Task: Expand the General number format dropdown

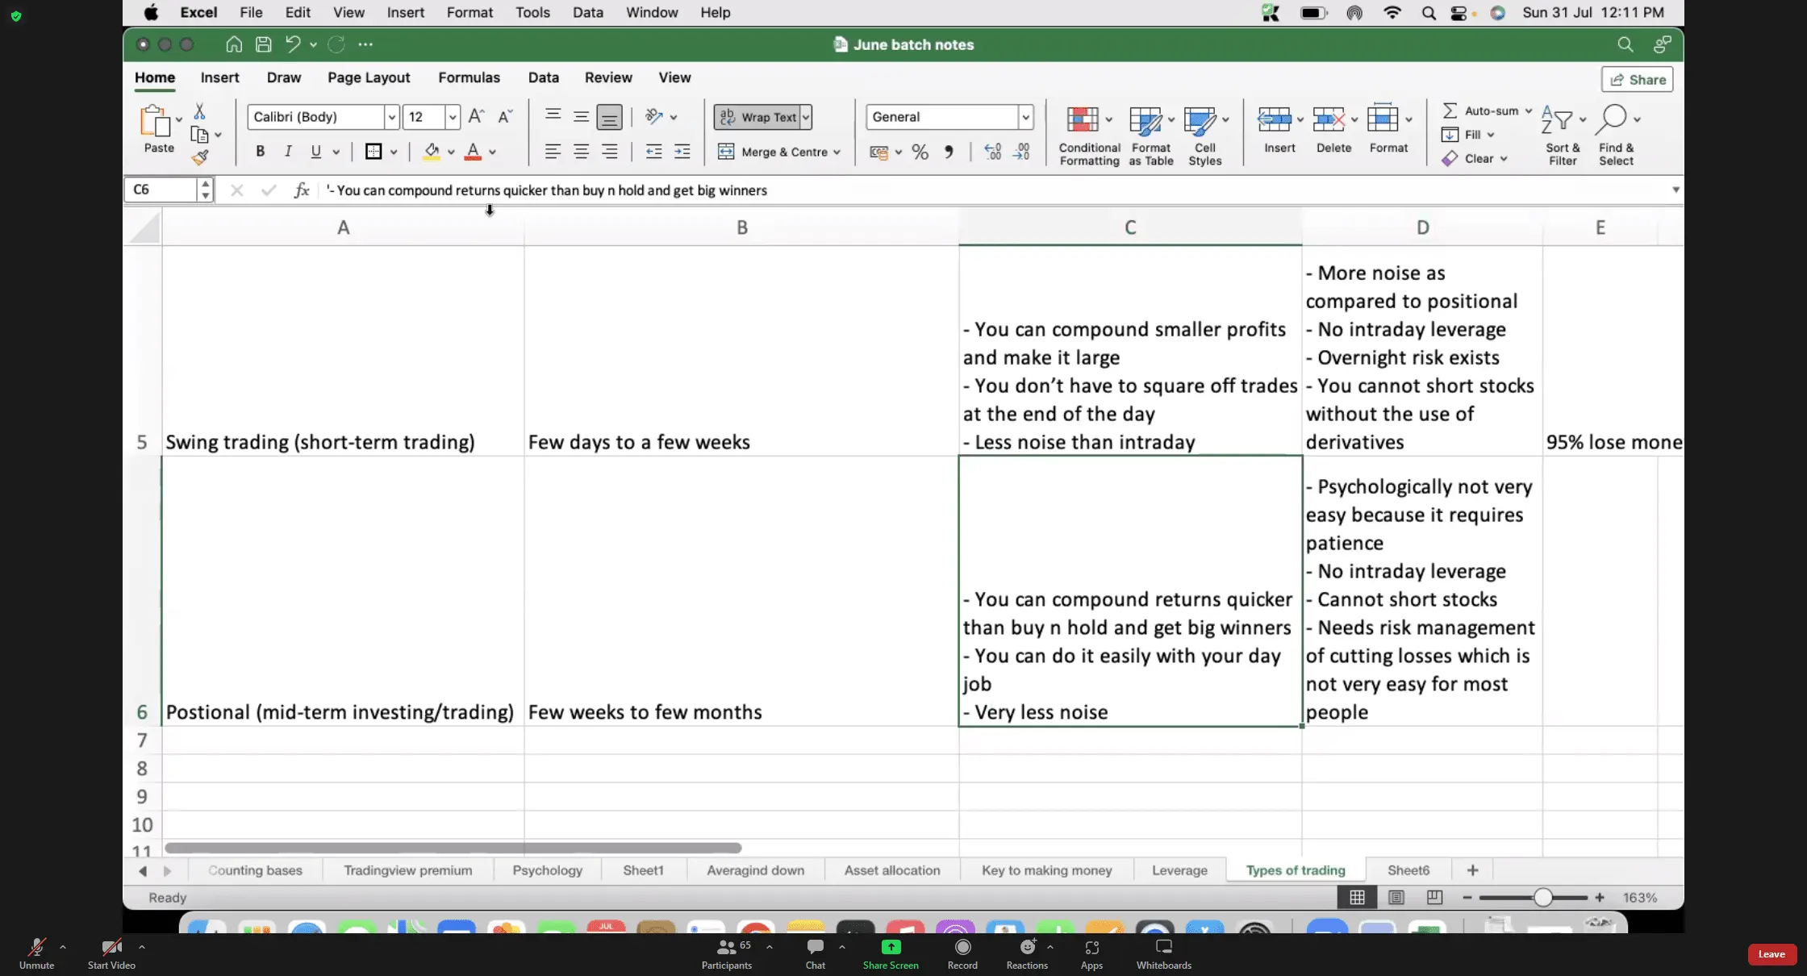Action: 1025,117
